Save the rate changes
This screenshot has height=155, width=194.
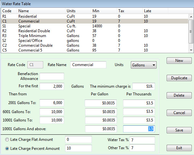179,130
